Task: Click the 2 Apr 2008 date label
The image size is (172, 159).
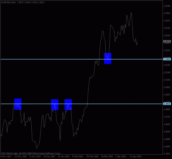Action: click(x=121, y=156)
